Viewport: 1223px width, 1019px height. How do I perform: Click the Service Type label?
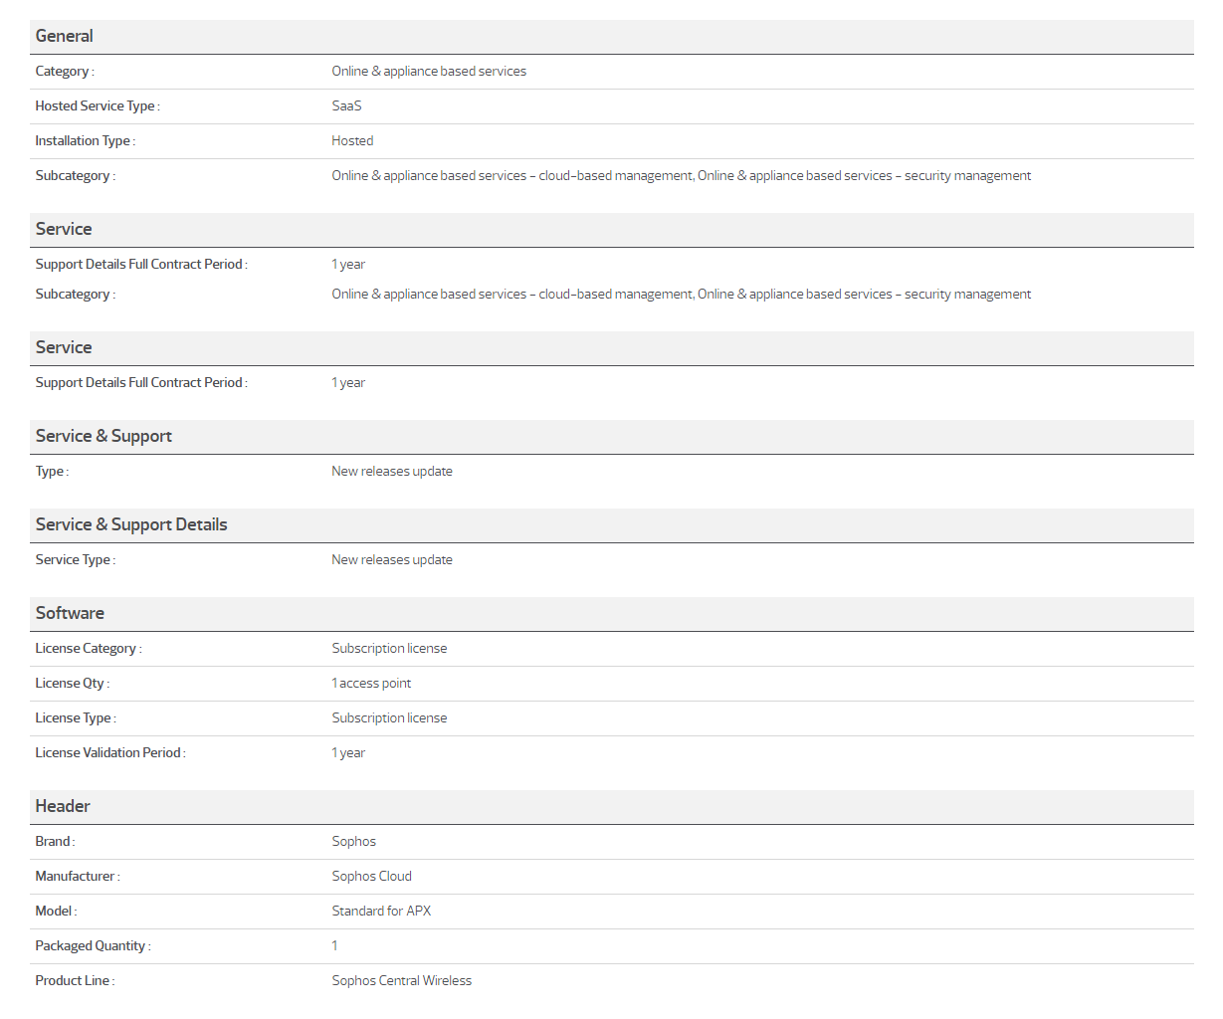tap(75, 560)
